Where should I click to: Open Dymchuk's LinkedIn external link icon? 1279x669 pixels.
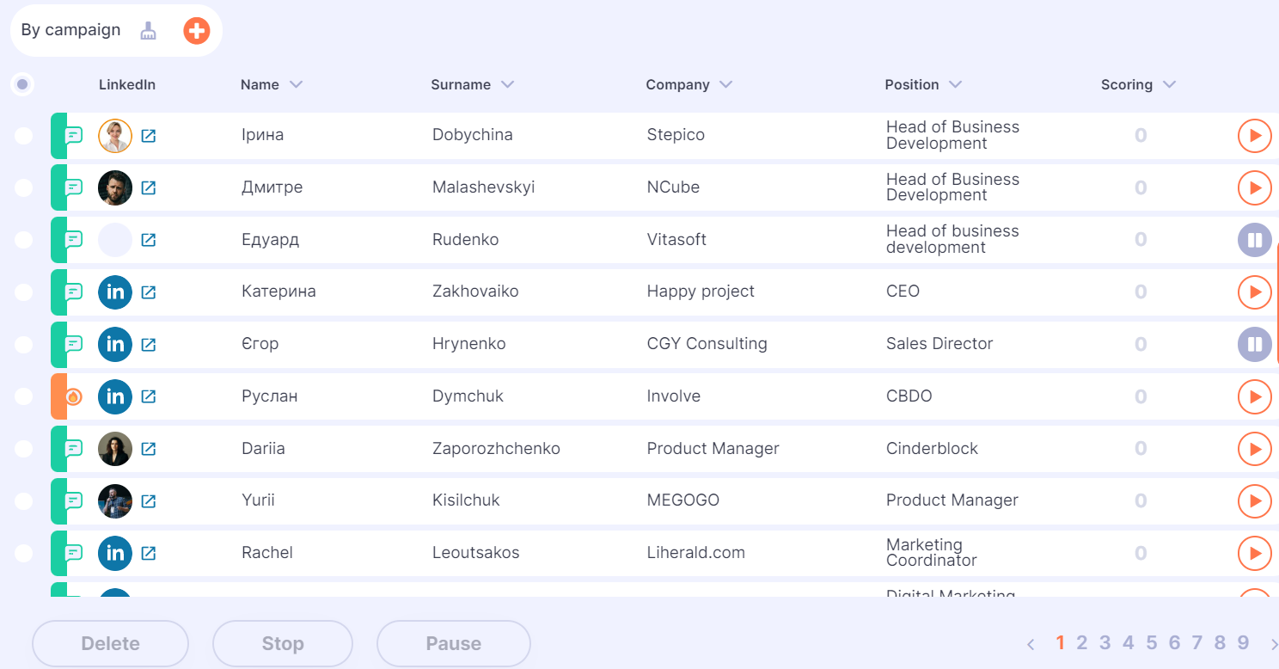pyautogui.click(x=149, y=396)
